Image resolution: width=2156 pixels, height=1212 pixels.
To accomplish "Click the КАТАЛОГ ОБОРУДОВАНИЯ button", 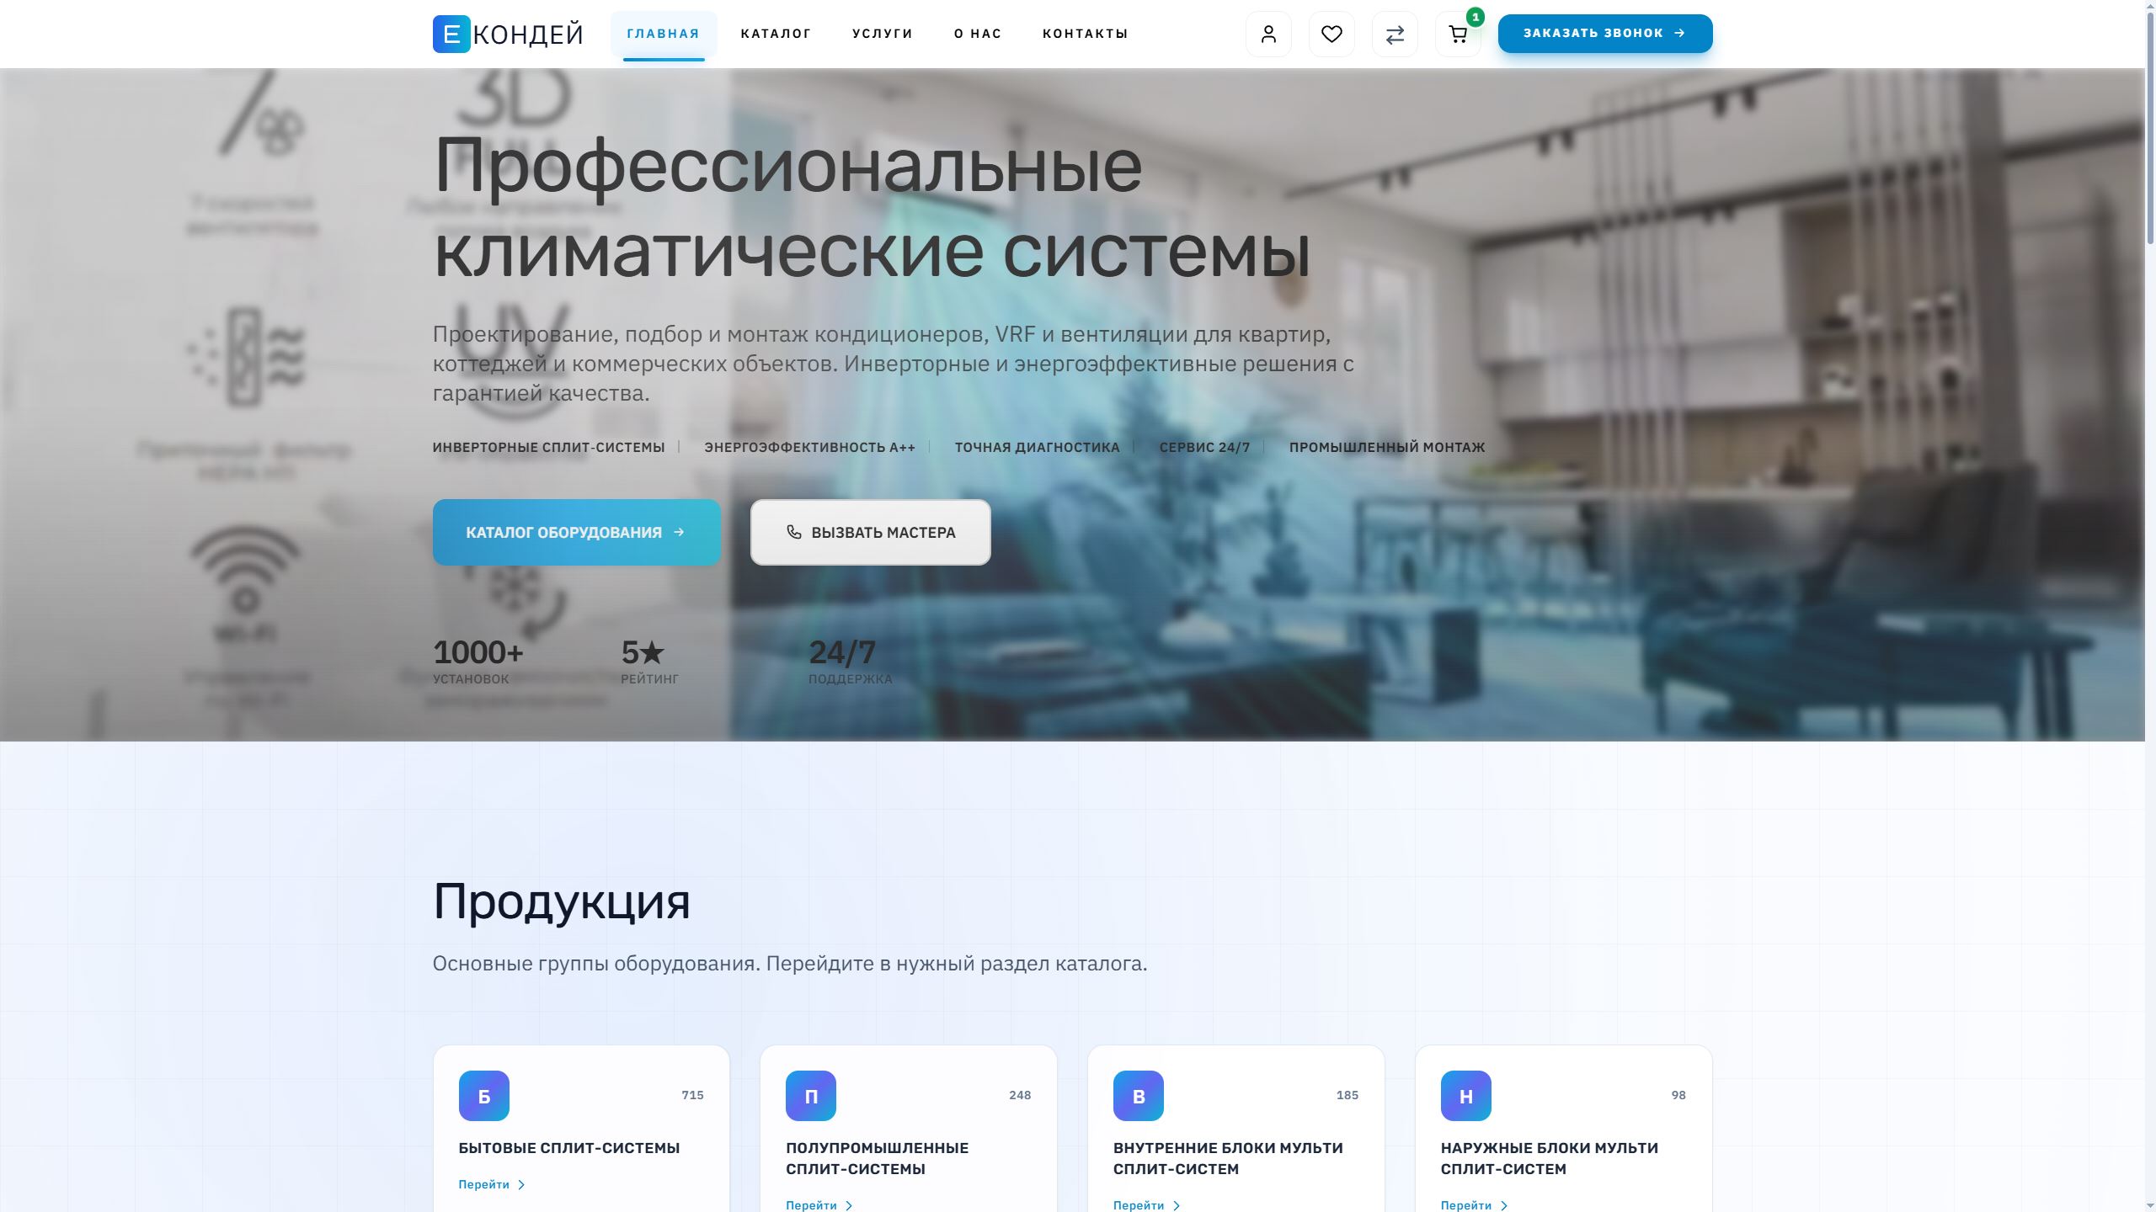I will 576,532.
